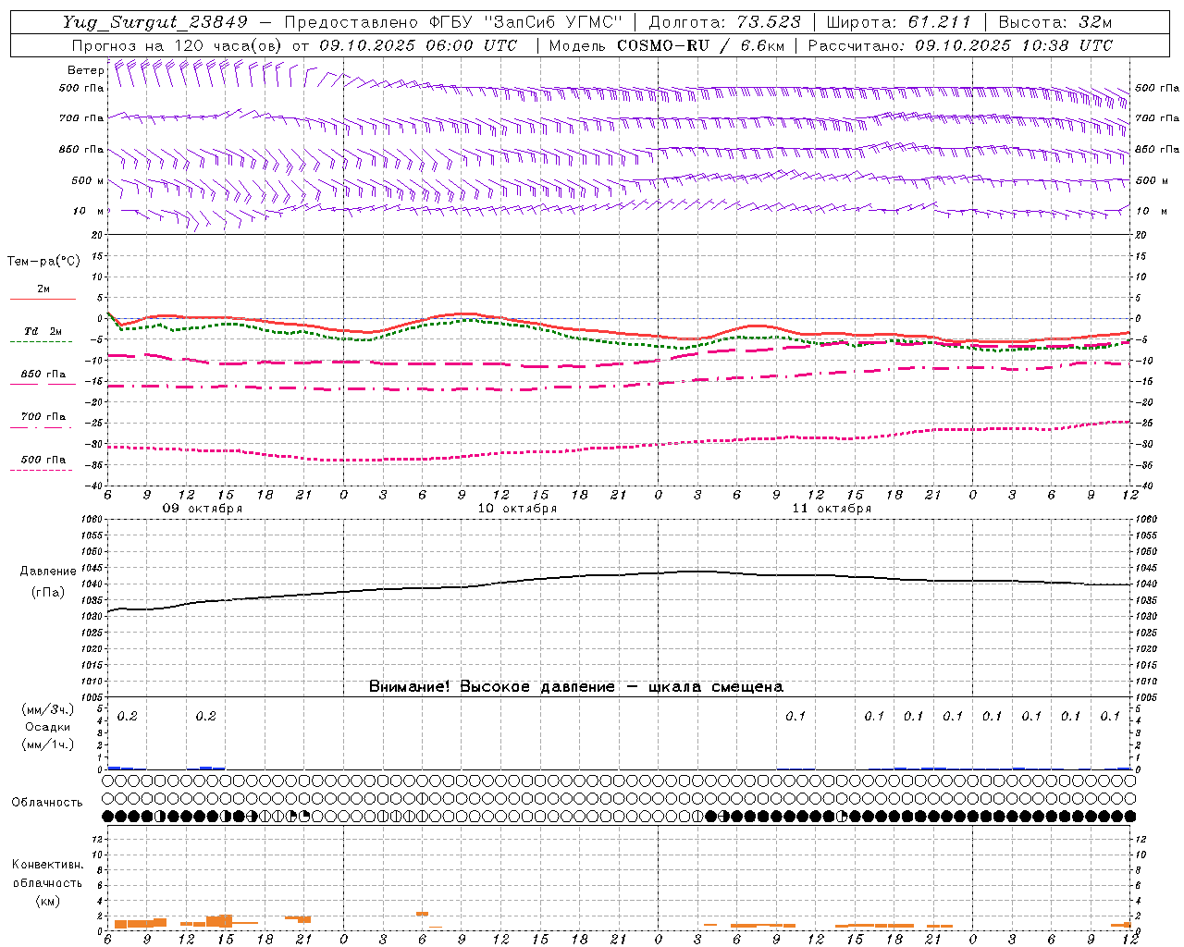The height and width of the screenshot is (947, 1184).
Task: Click the Конвективн. panel label
Action: click(47, 865)
